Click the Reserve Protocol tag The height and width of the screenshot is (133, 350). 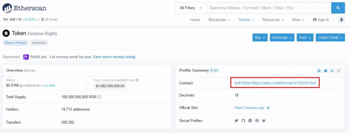click(x=16, y=43)
